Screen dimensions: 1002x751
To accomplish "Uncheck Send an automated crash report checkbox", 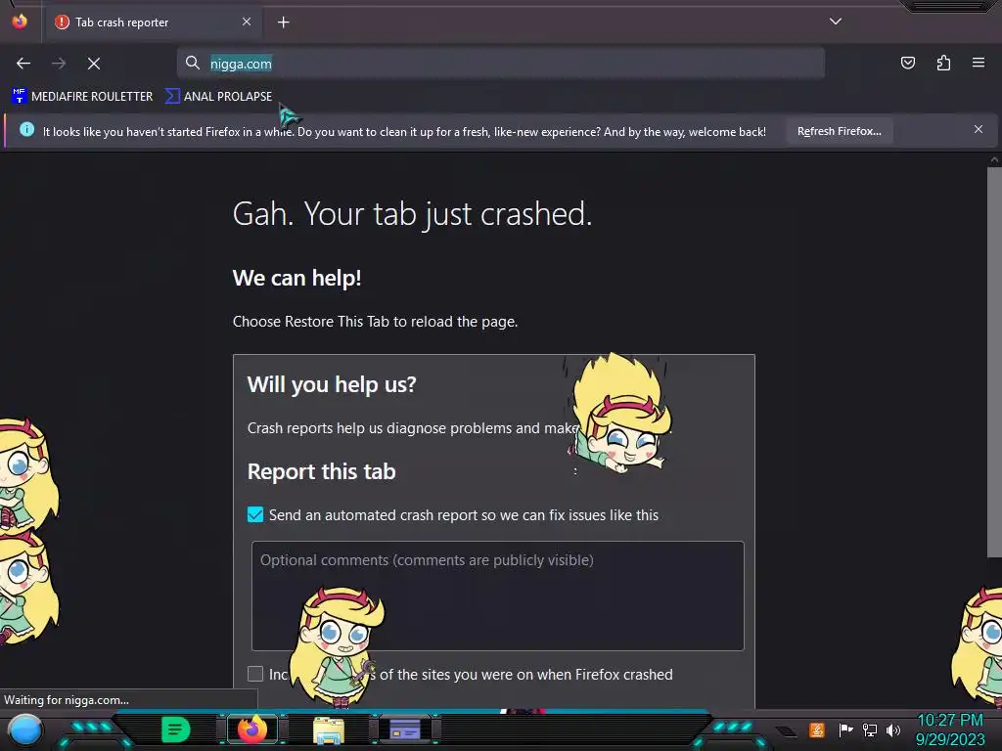I will 255,514.
